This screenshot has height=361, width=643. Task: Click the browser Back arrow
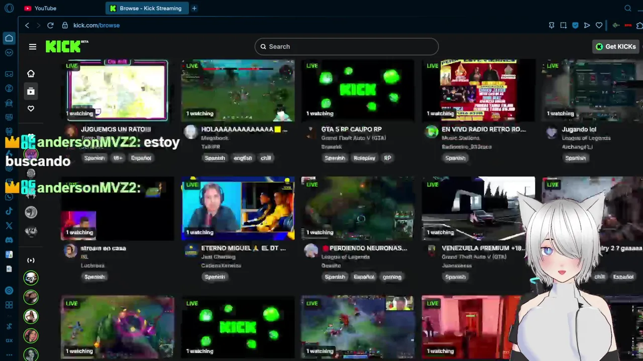pos(27,25)
